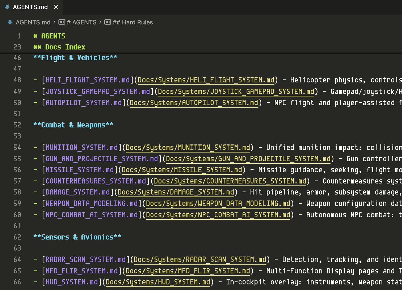The width and height of the screenshot is (402, 290).
Task: Click line number 54 in gutter
Action: tap(17, 148)
